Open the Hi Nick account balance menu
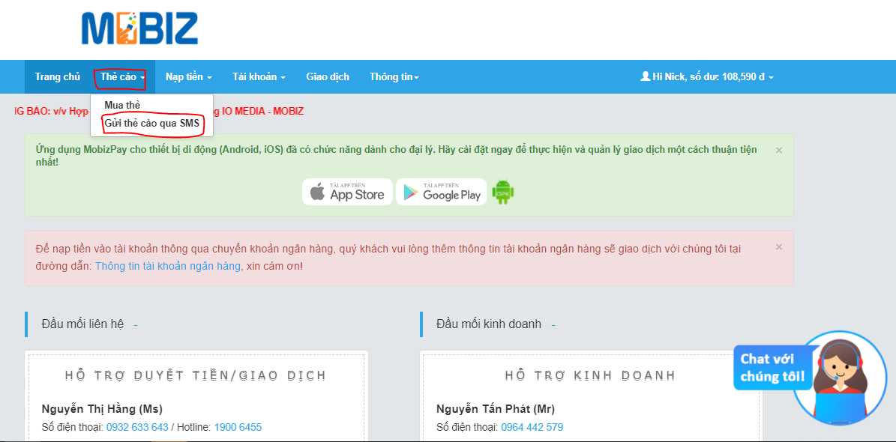This screenshot has width=896, height=442. pyautogui.click(x=706, y=77)
